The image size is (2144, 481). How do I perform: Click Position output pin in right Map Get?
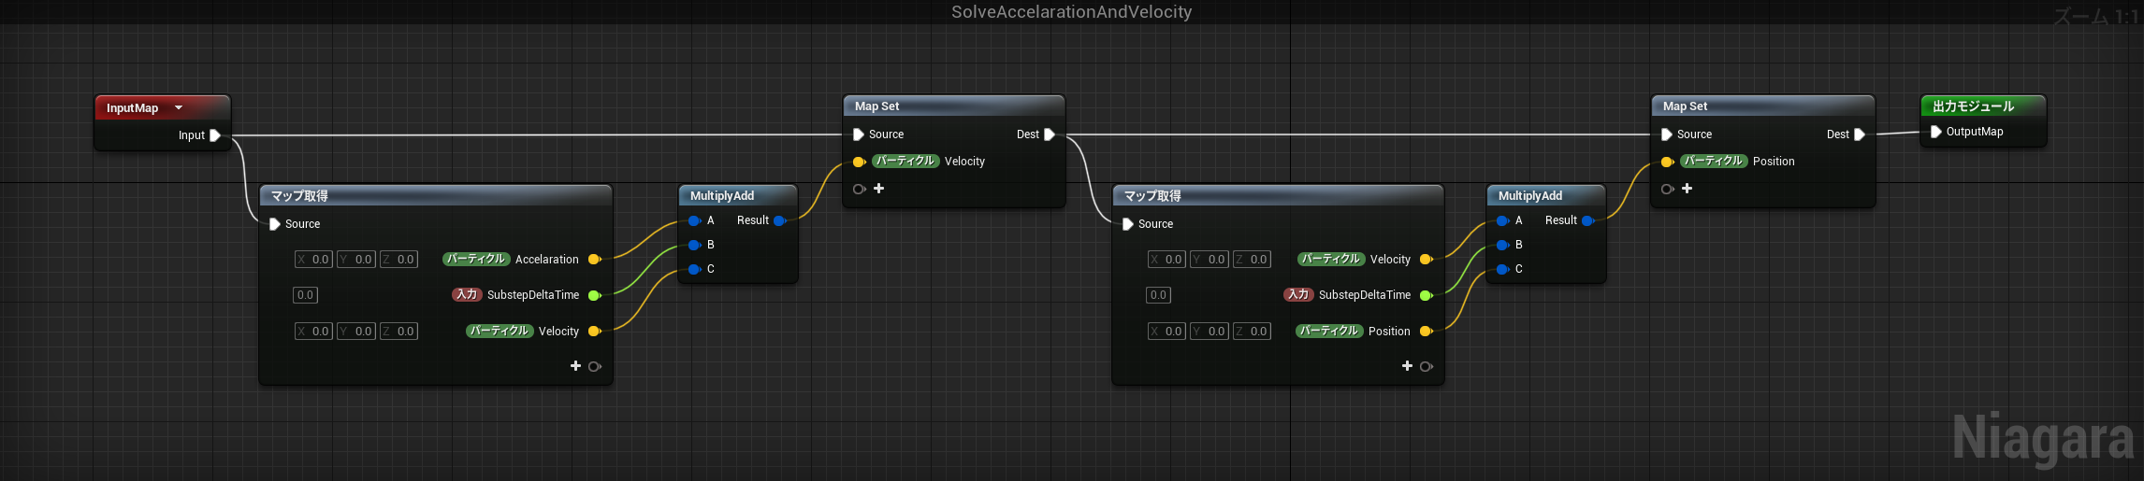[x=1426, y=332]
